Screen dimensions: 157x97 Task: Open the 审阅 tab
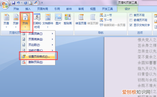[x=81, y=9]
